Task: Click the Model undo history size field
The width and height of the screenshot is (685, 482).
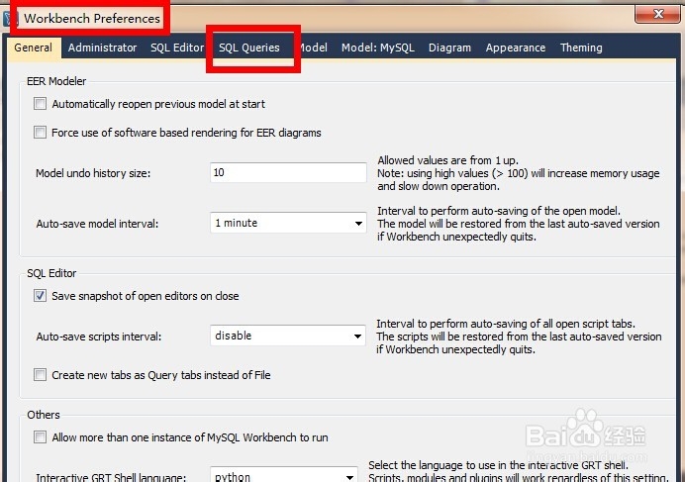Action: tap(288, 172)
